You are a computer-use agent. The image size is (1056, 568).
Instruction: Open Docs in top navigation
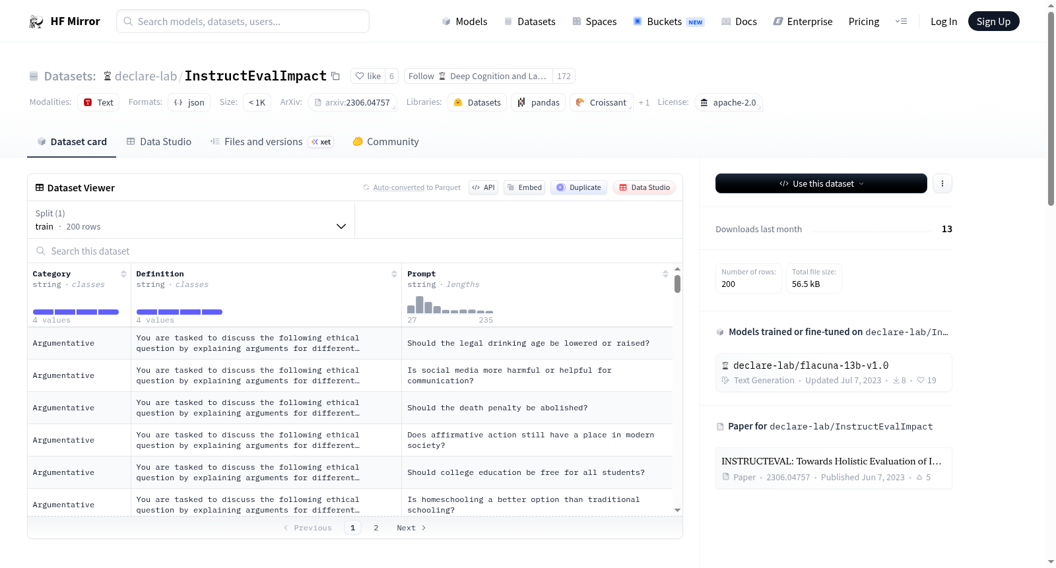739,22
